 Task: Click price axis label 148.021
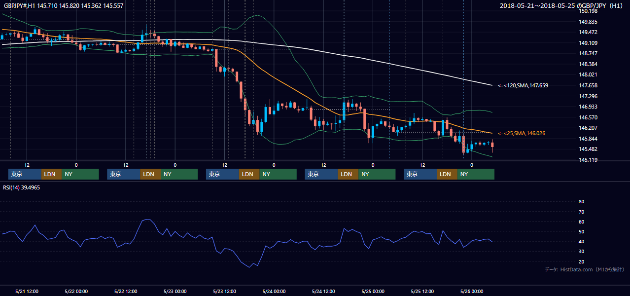coord(588,74)
